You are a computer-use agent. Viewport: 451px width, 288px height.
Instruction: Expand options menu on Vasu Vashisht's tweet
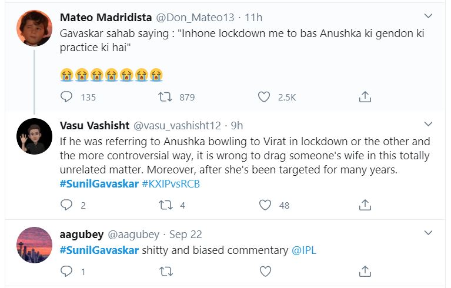pyautogui.click(x=429, y=125)
